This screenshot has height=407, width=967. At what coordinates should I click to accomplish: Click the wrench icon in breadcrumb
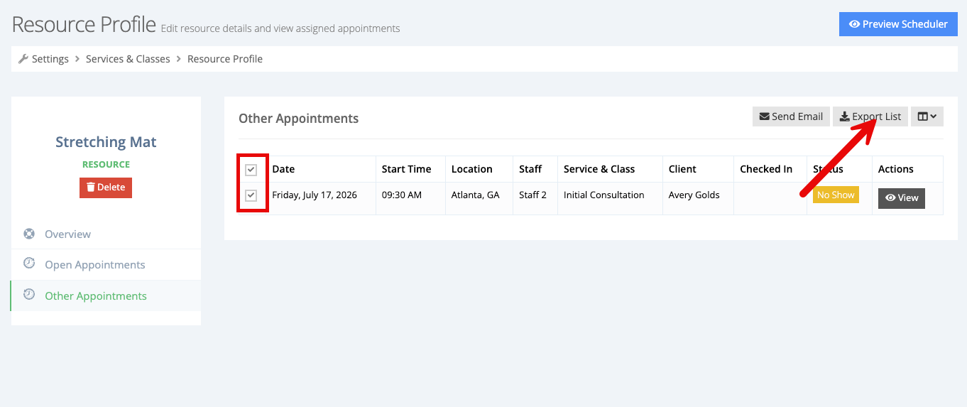23,59
